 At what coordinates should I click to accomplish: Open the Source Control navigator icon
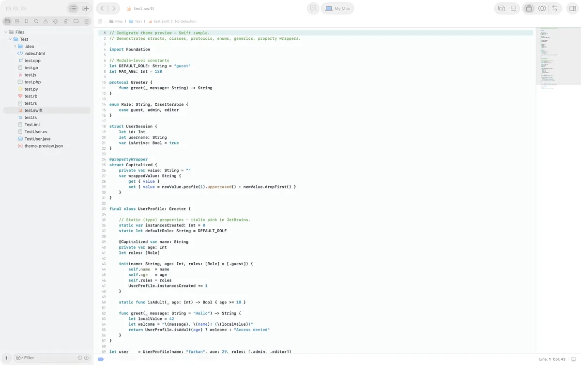[17, 21]
